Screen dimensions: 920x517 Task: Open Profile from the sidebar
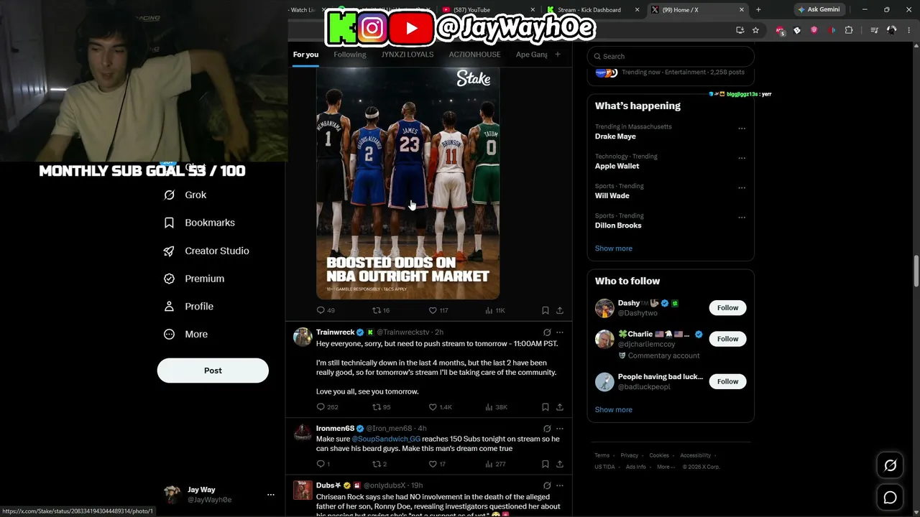pos(188,307)
